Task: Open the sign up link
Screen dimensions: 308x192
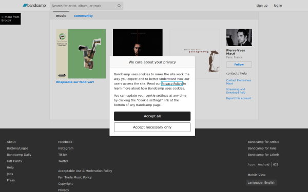Action: (x=262, y=6)
